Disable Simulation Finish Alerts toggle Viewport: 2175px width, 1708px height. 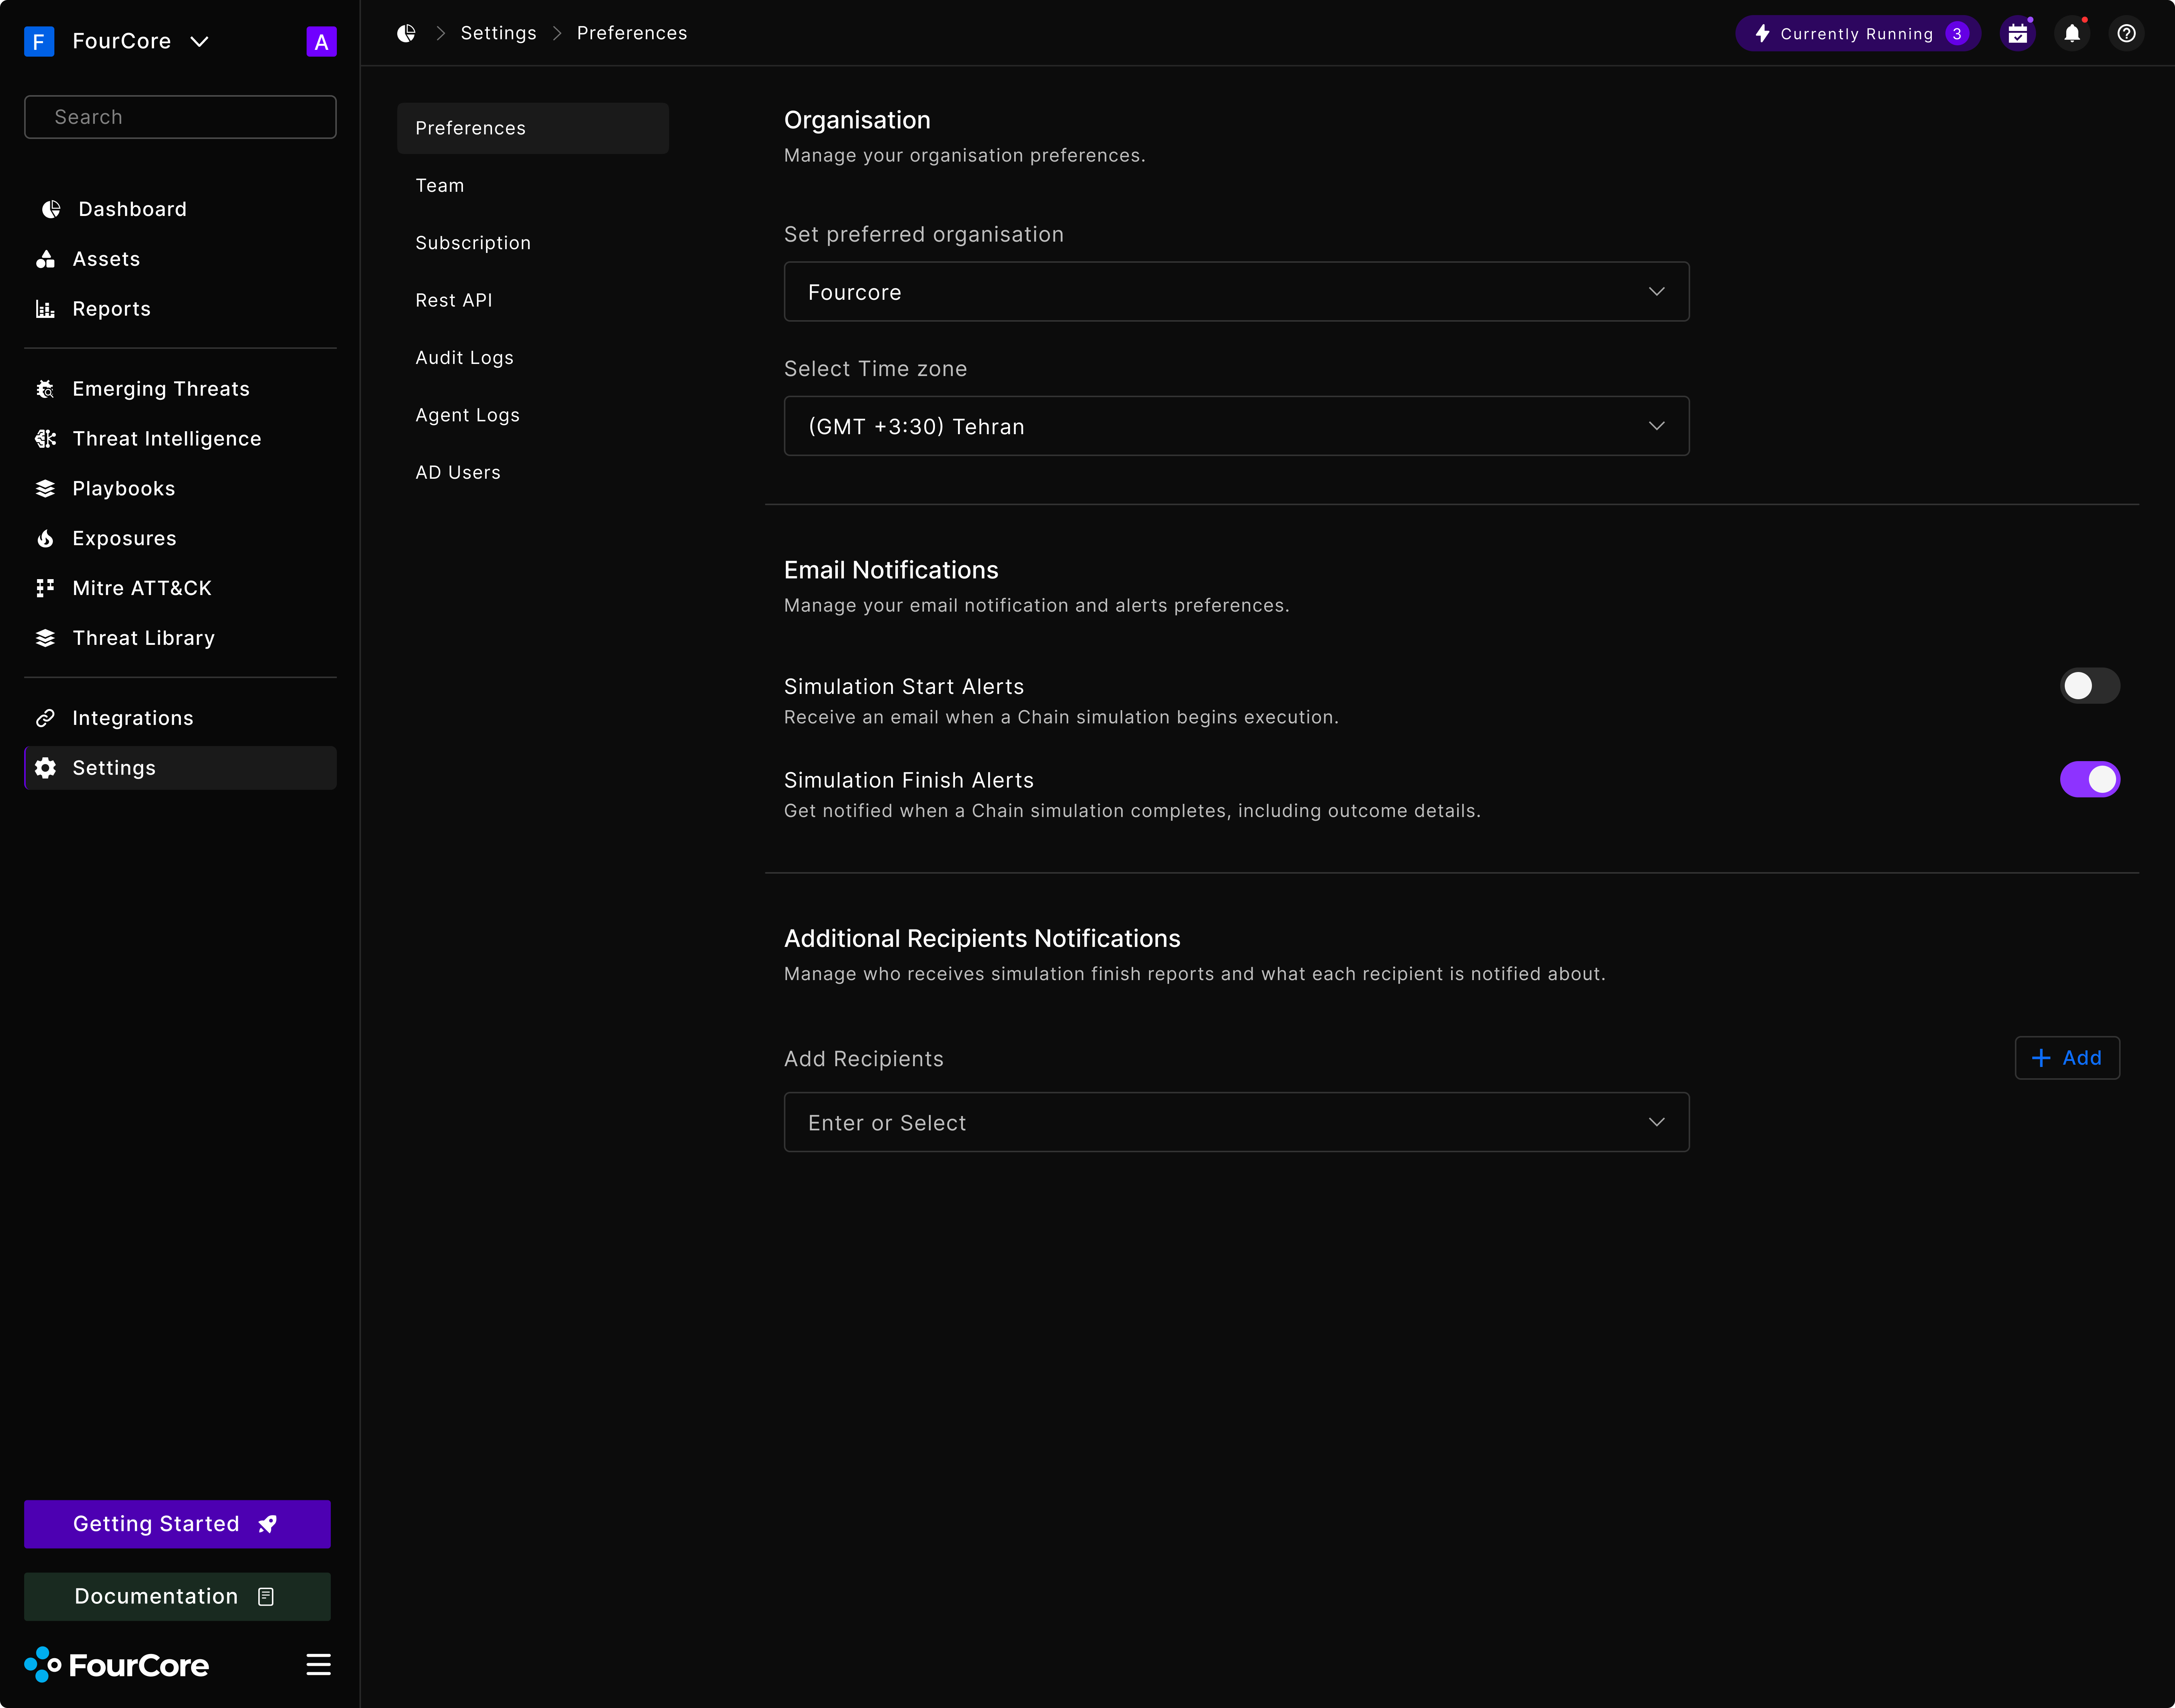coord(2090,779)
